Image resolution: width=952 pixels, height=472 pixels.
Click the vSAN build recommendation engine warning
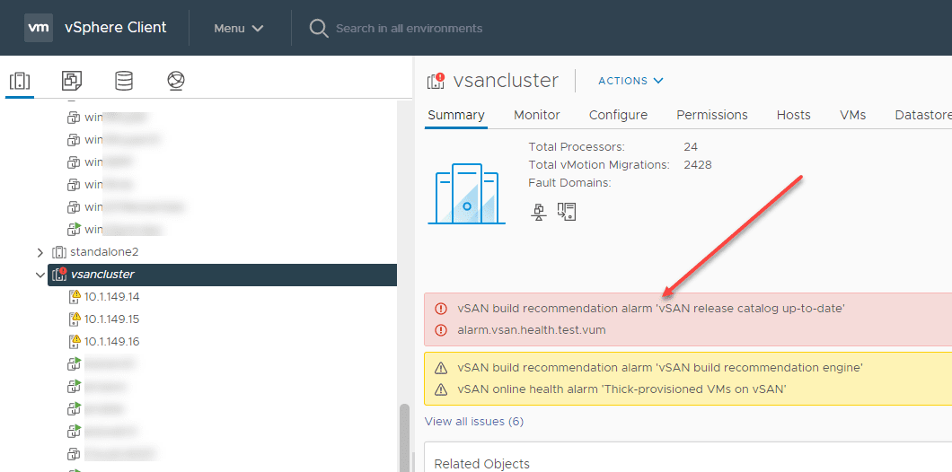(x=661, y=368)
